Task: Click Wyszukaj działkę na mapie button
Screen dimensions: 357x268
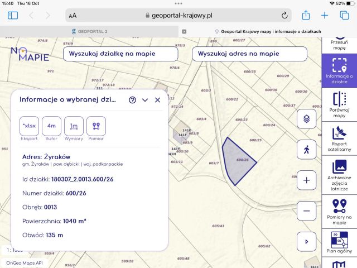Action: (x=120, y=54)
